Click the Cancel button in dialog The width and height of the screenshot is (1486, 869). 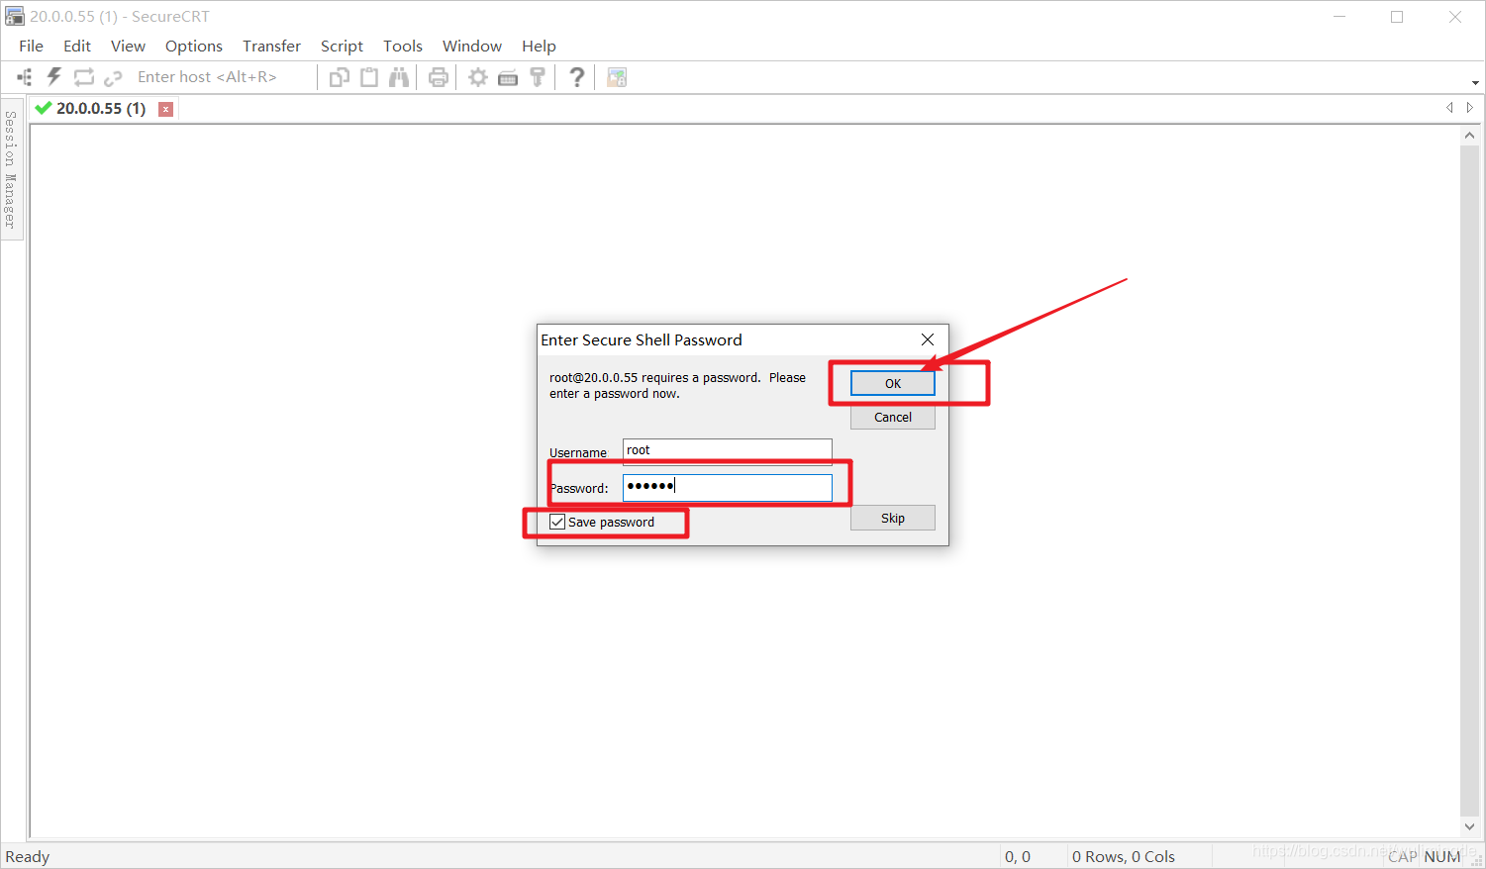pos(893,417)
